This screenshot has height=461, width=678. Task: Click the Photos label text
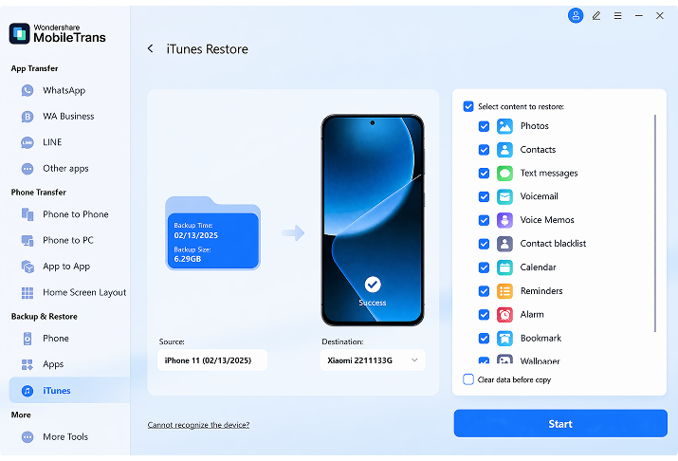[535, 126]
